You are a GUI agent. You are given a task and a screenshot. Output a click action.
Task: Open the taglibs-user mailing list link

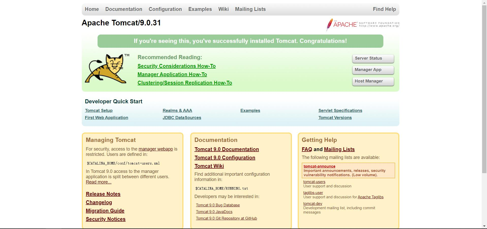(313, 193)
